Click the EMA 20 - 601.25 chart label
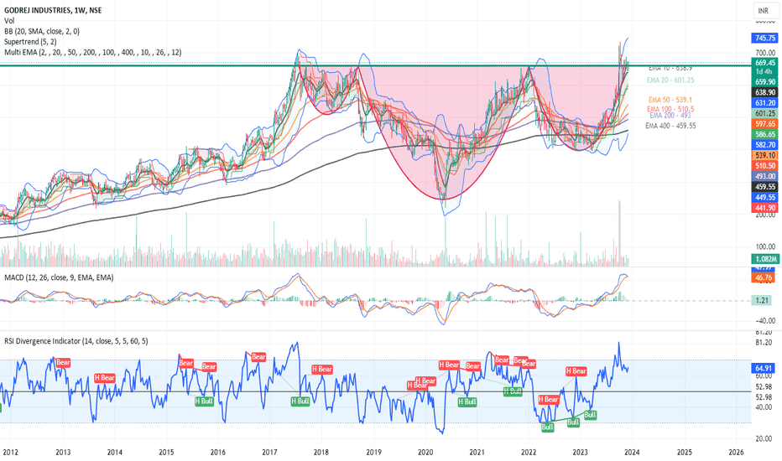 (x=670, y=80)
